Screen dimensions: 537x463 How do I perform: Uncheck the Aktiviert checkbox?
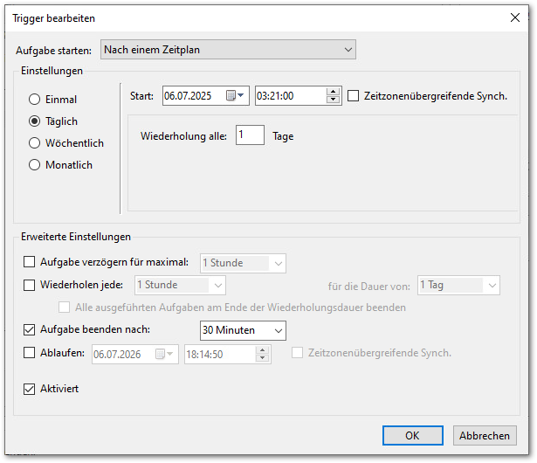point(30,389)
